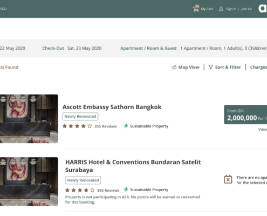The height and width of the screenshot is (216, 267).
Task: Click the My Cart label
Action: [207, 9]
